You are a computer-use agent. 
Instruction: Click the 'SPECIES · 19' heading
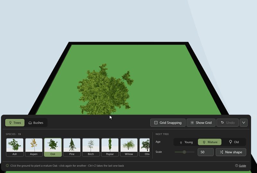pos(13,134)
